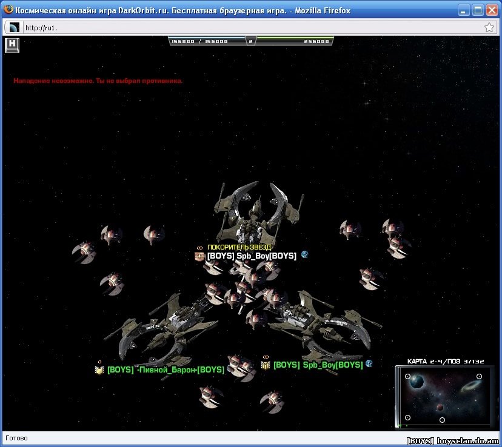Click the 156000 / 156000 hitpoints bar

(x=207, y=41)
